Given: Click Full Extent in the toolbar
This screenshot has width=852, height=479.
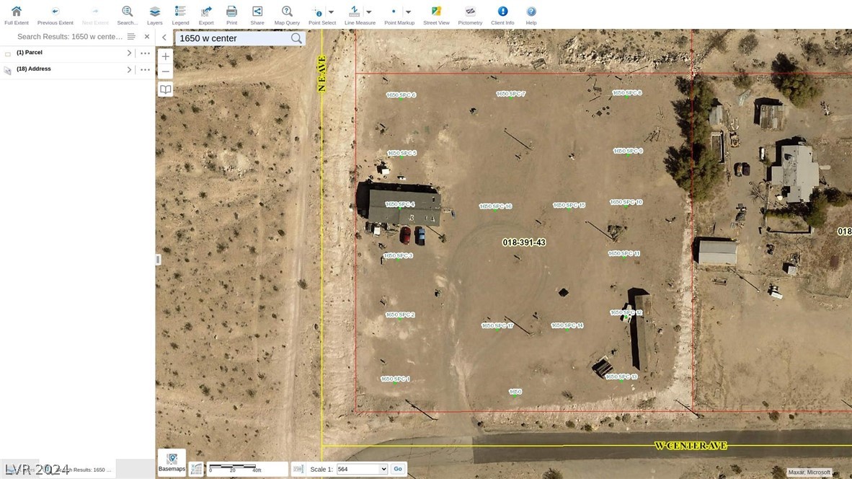Looking at the screenshot, I should 16,12.
